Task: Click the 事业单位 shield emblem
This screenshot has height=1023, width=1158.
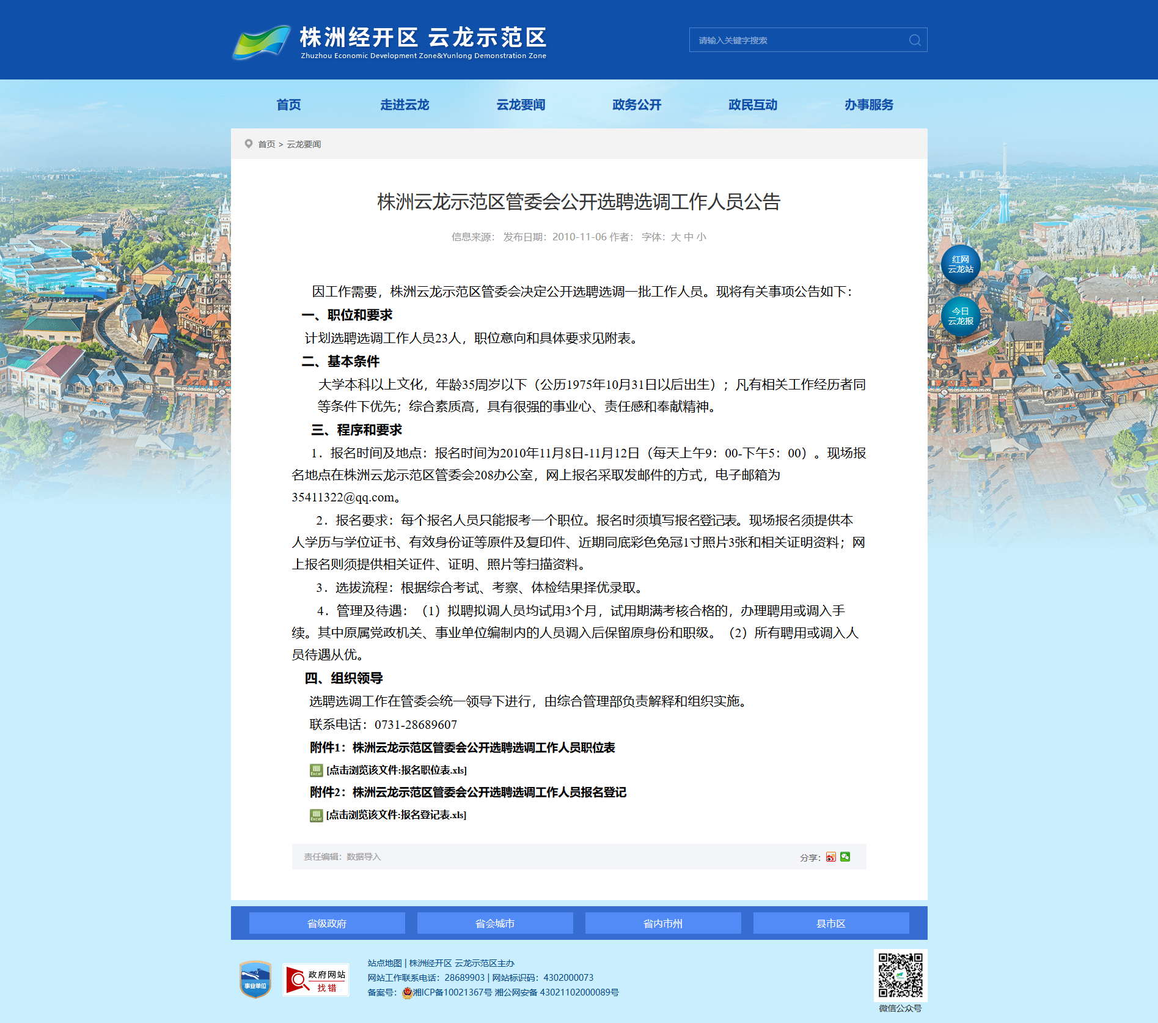Action: (x=255, y=980)
